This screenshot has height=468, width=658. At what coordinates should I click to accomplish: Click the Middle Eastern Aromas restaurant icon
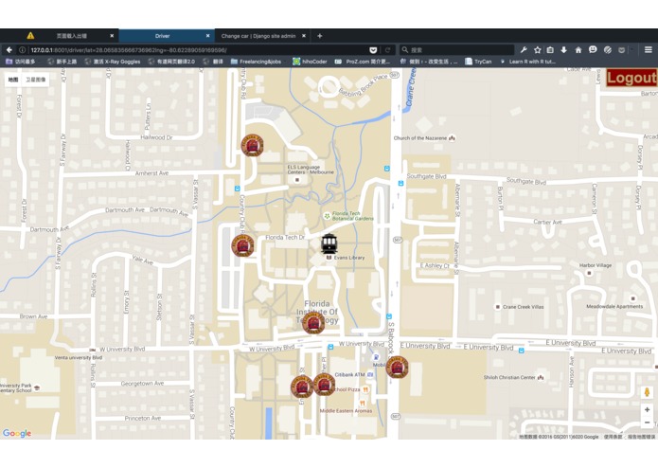point(363,404)
